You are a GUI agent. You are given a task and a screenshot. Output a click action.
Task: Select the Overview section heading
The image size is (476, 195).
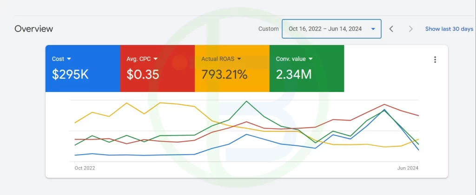[x=33, y=29]
